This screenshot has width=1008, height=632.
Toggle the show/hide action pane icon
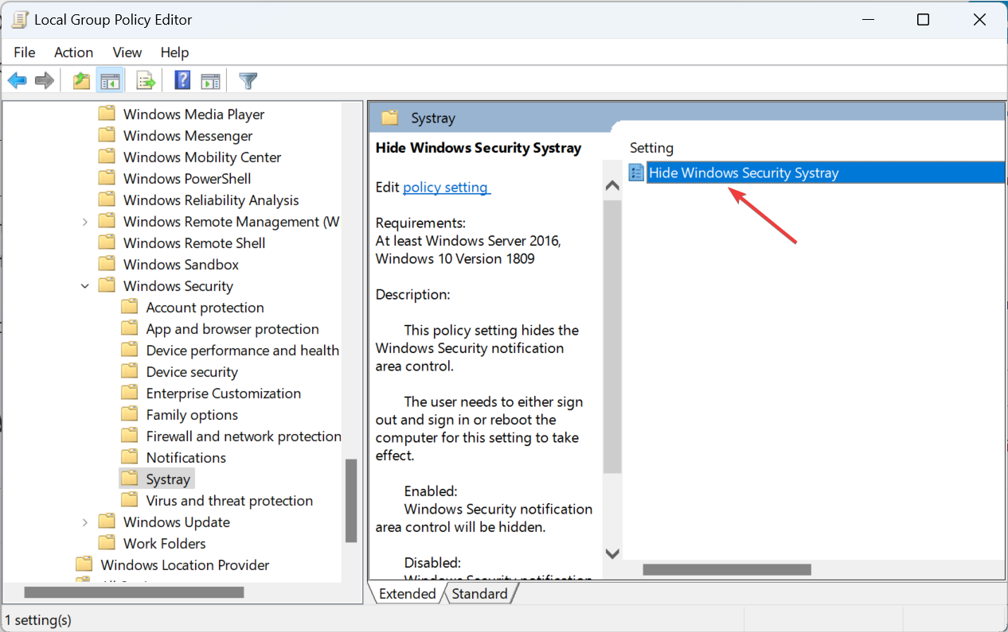(x=210, y=80)
